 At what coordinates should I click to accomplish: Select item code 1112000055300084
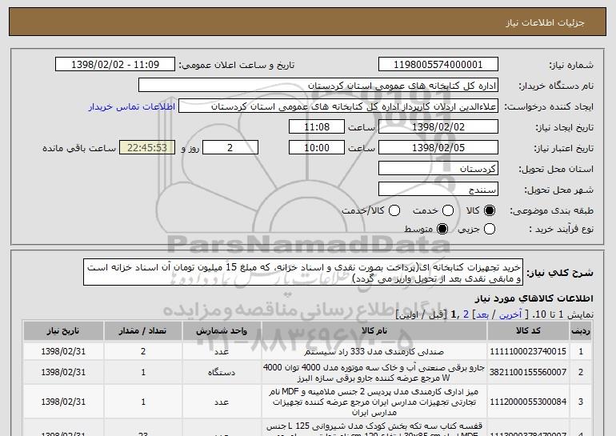(x=528, y=402)
